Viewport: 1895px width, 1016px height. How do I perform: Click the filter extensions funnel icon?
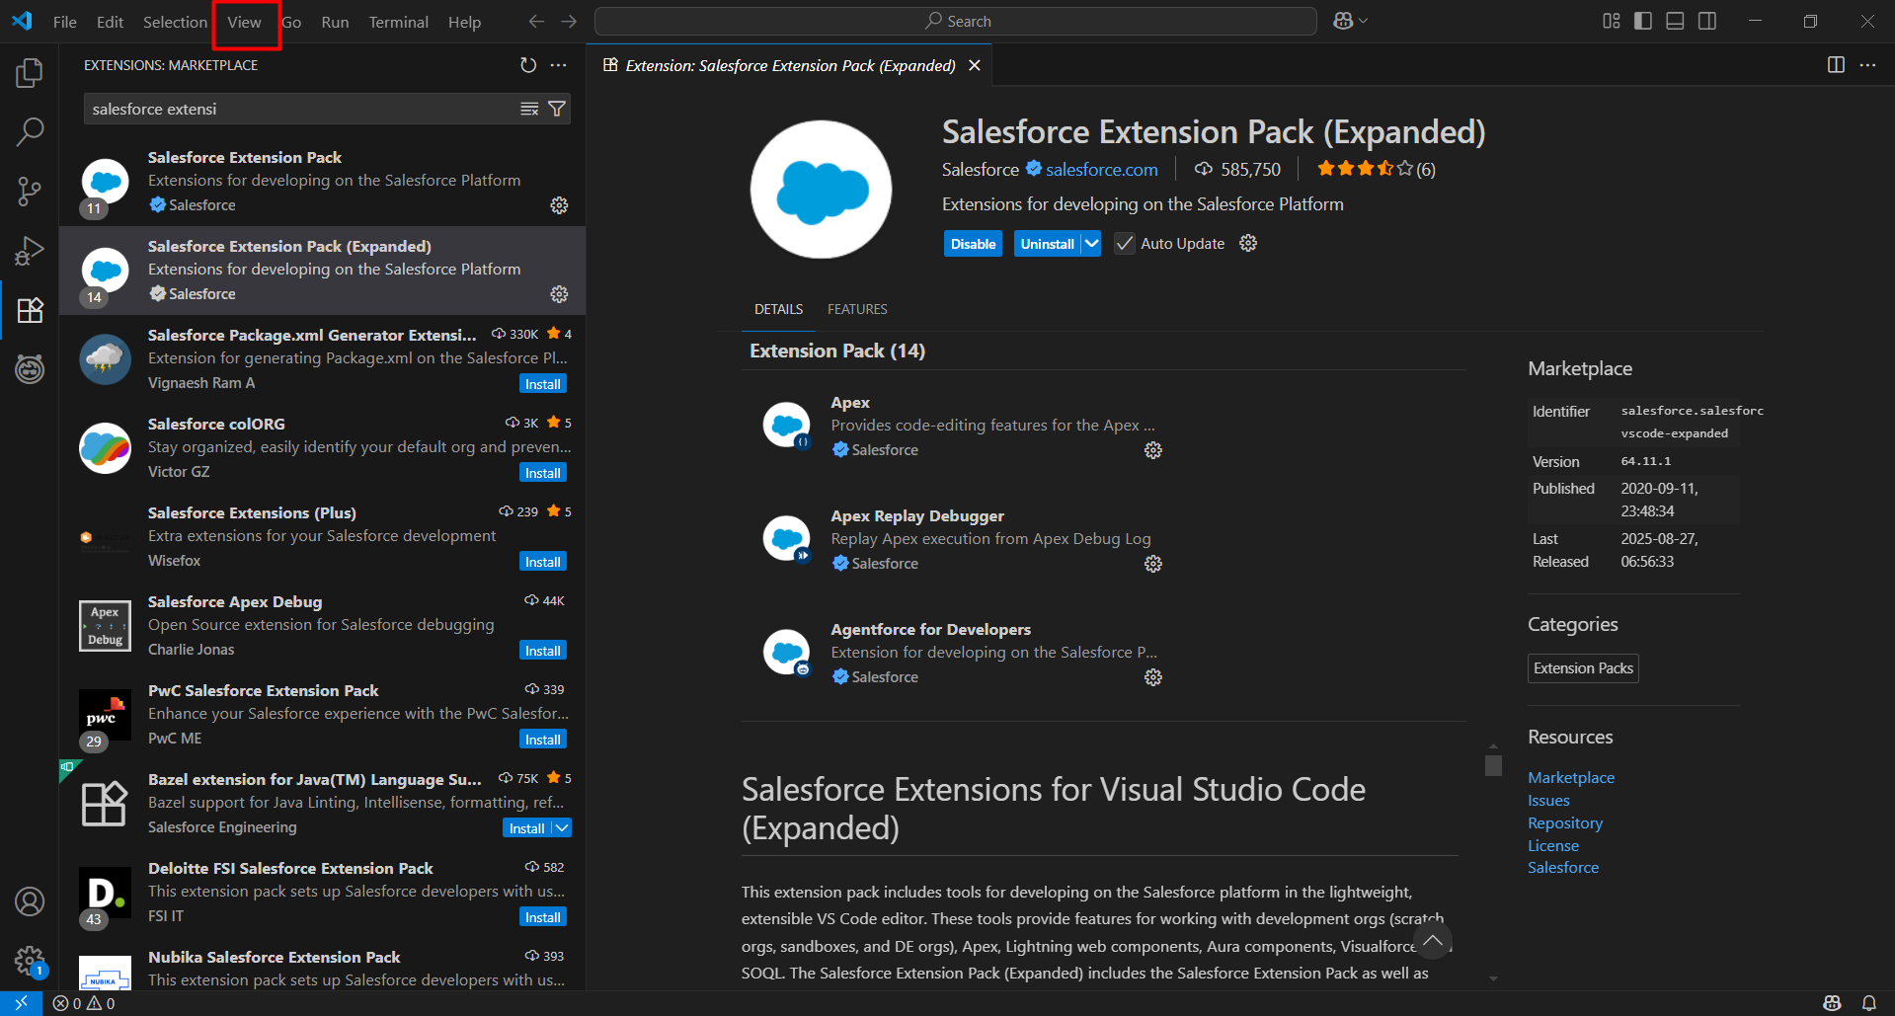tap(557, 109)
